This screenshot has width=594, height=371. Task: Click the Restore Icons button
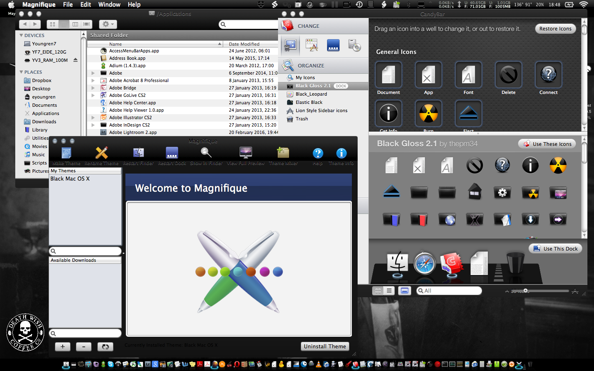point(555,28)
